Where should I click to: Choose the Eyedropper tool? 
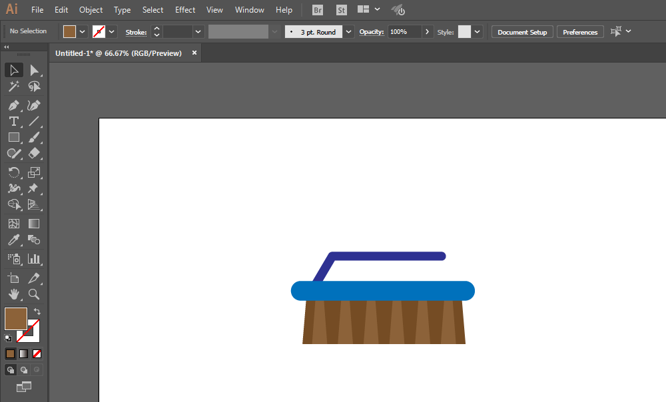(x=13, y=240)
